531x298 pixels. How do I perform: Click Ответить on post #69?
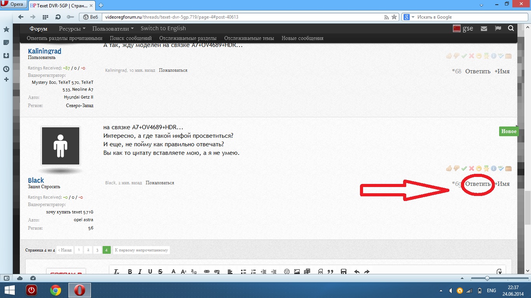tap(478, 184)
